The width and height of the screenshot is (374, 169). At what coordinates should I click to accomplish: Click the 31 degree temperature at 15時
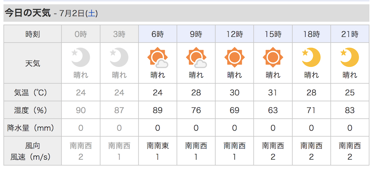click(x=273, y=93)
